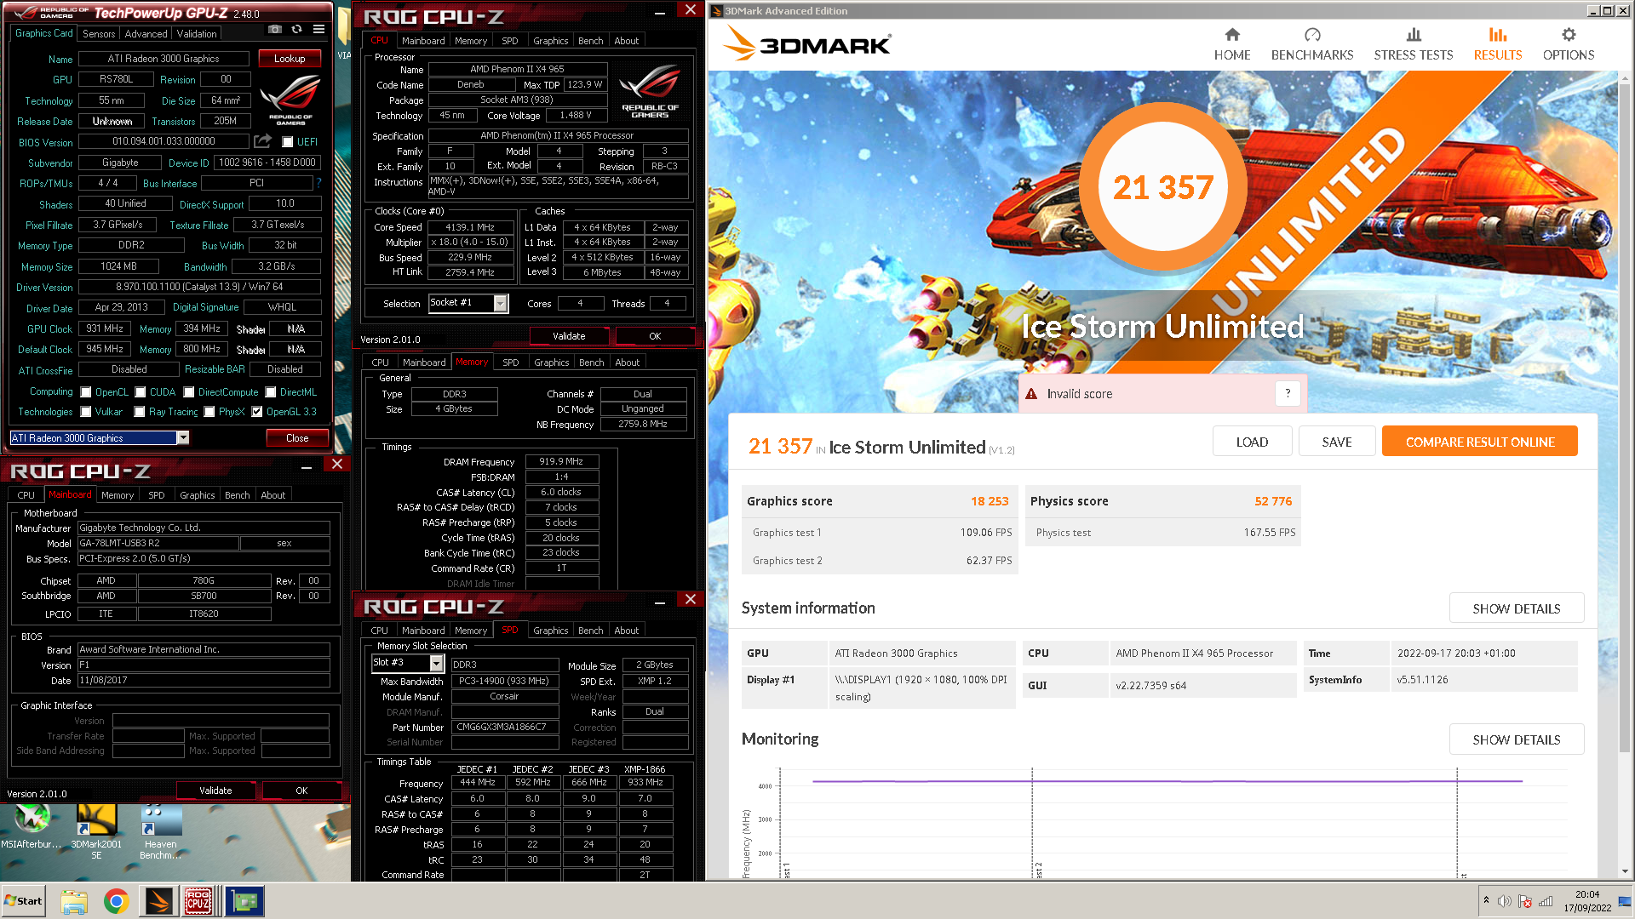Viewport: 1635px width, 919px height.
Task: Open the MSI Afterburner desktop shortcut
Action: (32, 826)
